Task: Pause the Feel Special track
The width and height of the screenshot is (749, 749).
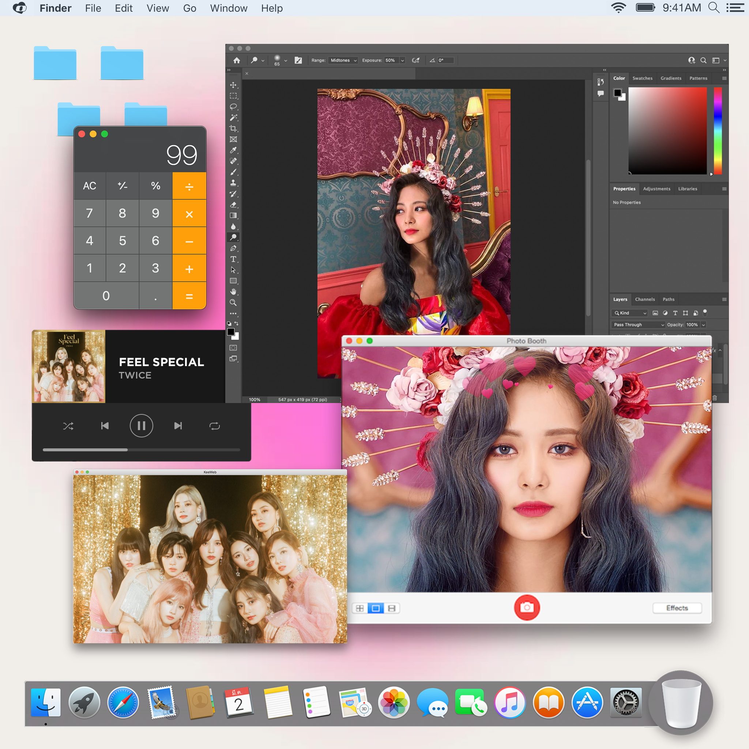Action: 141,425
